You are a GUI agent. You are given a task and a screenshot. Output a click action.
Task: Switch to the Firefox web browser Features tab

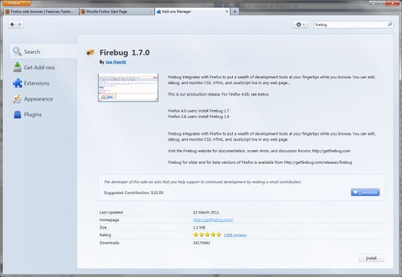click(x=41, y=12)
